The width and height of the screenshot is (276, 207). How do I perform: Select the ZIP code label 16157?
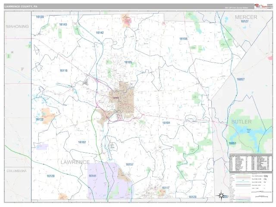tap(129, 164)
